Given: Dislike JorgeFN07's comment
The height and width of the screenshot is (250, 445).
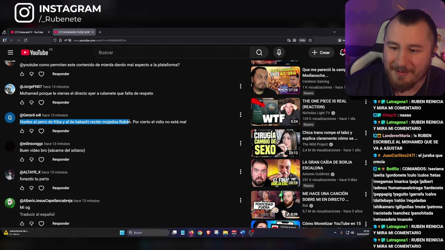Looking at the screenshot, I should [31, 102].
